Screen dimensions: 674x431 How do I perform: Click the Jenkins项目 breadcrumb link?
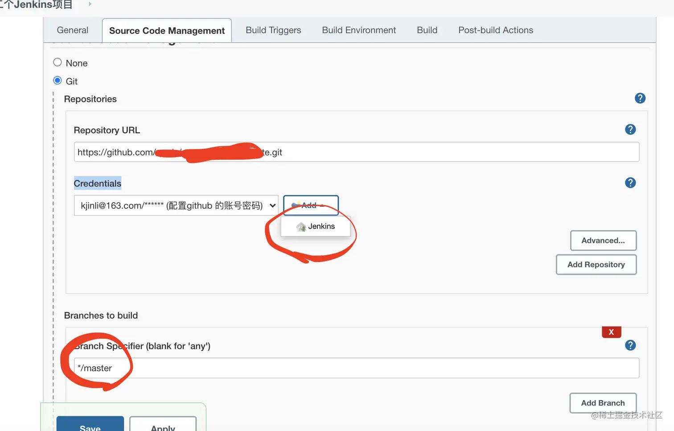click(36, 4)
